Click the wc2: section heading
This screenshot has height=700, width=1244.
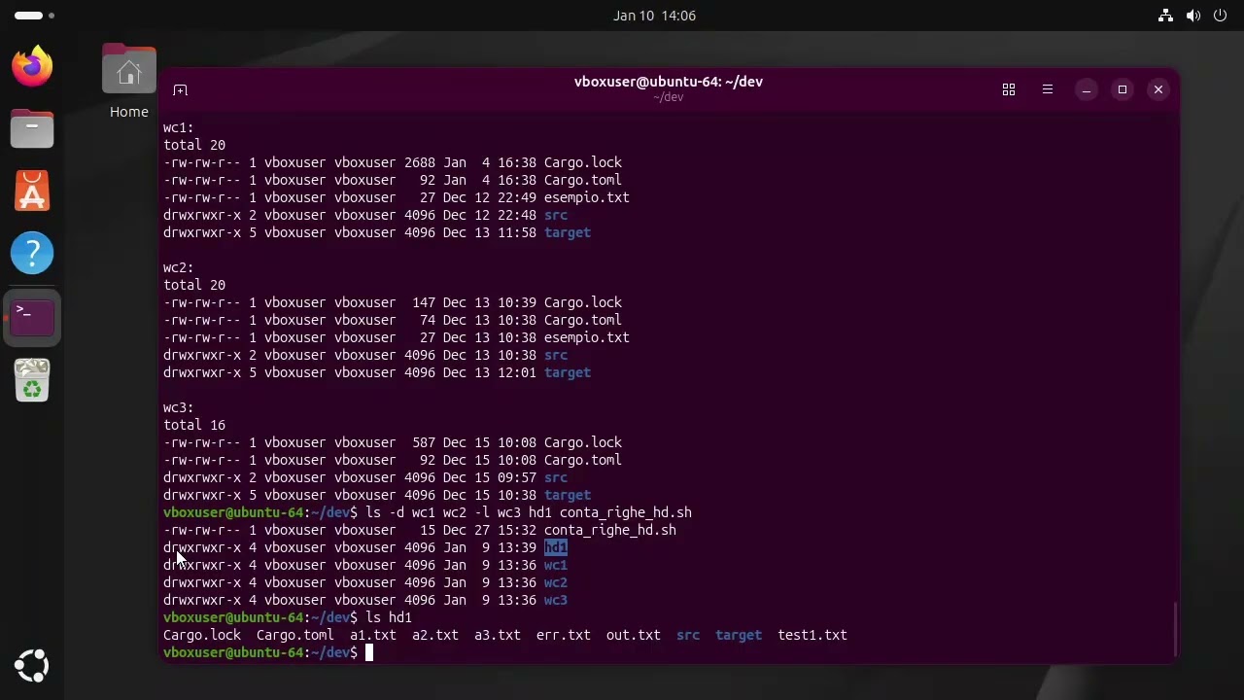[179, 267]
